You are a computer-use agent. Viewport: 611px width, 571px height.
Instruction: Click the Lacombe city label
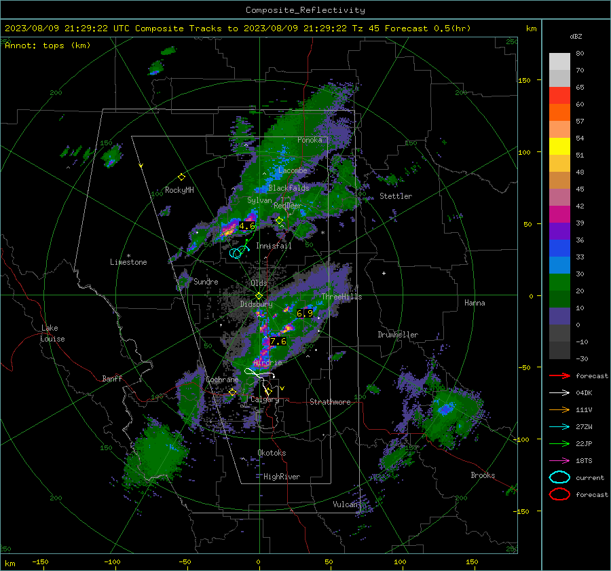pos(293,170)
